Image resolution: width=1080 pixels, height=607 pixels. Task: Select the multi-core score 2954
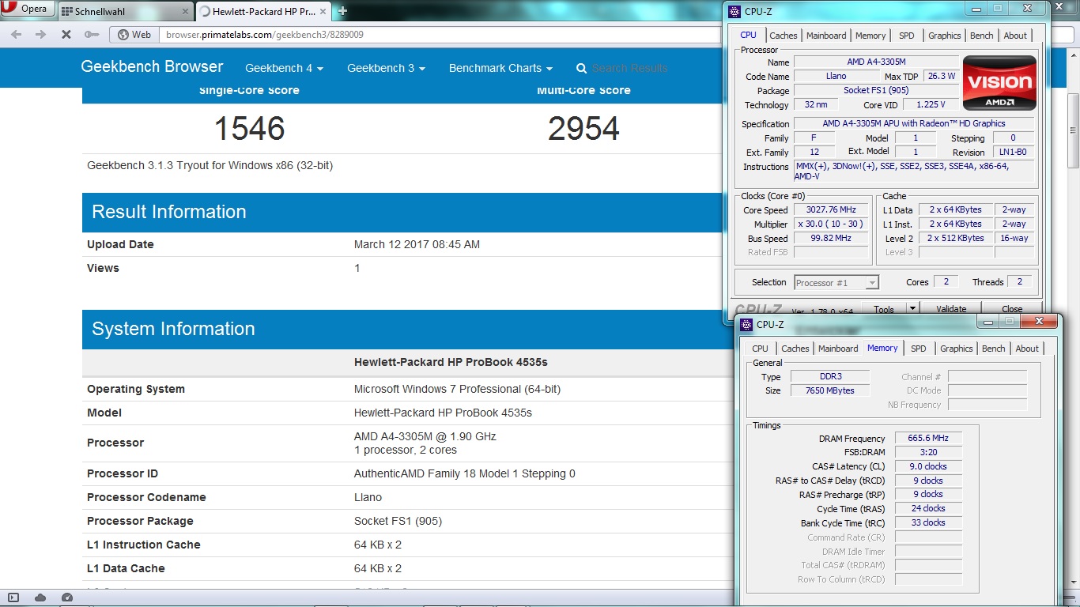583,128
